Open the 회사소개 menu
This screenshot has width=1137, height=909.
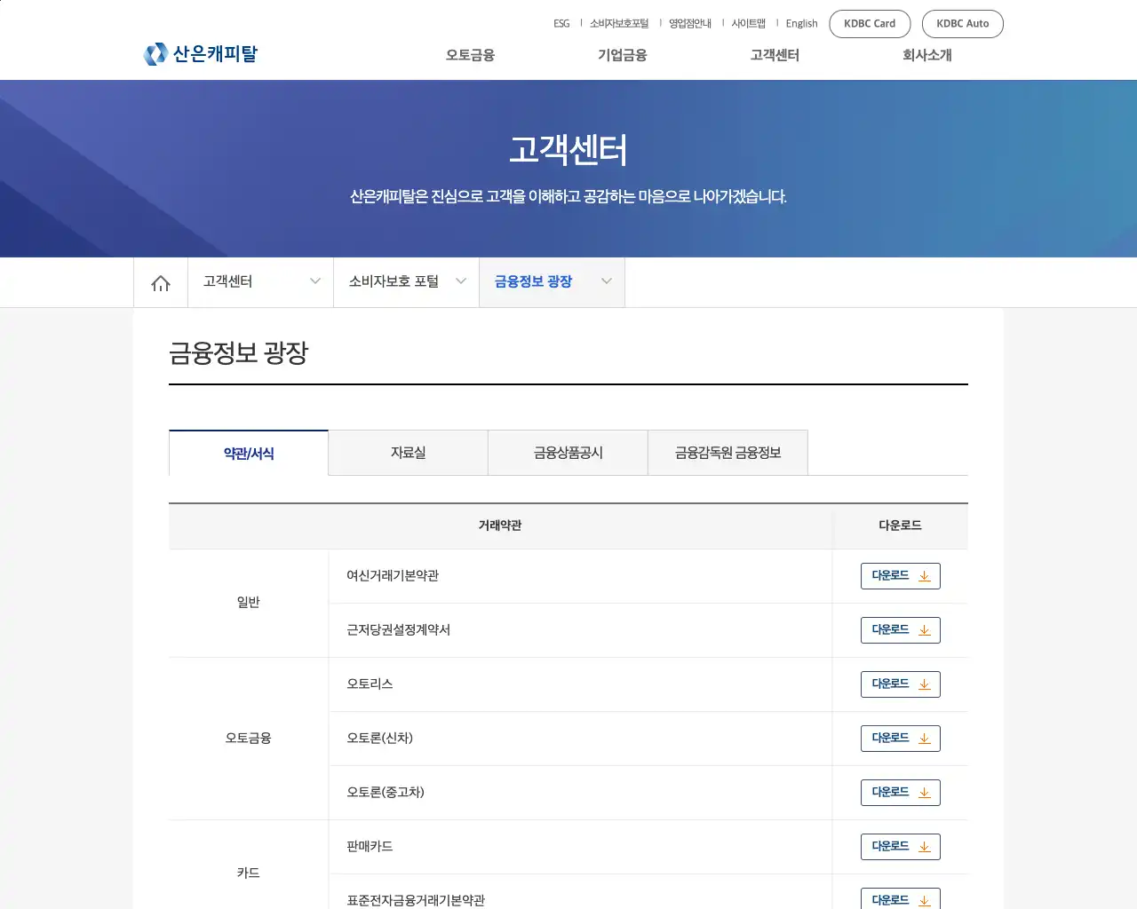[926, 55]
